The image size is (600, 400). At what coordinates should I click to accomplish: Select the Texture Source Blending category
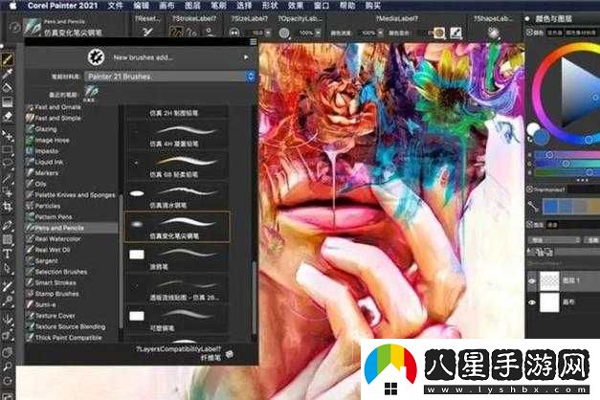coord(71,326)
